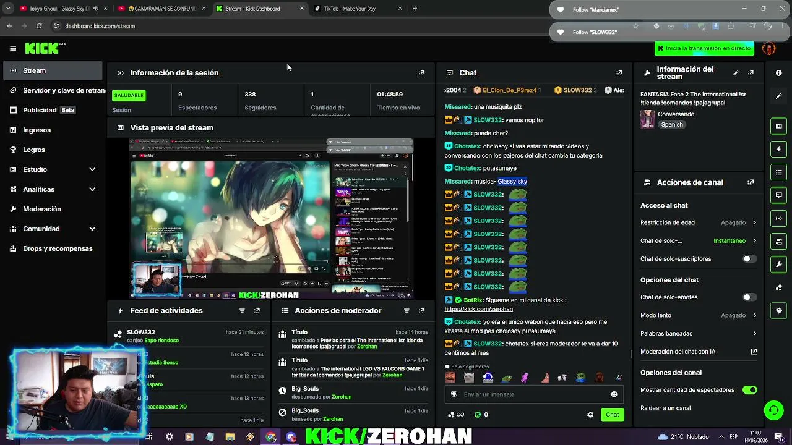
Task: Open the Windows notification center icon
Action: [x=778, y=437]
